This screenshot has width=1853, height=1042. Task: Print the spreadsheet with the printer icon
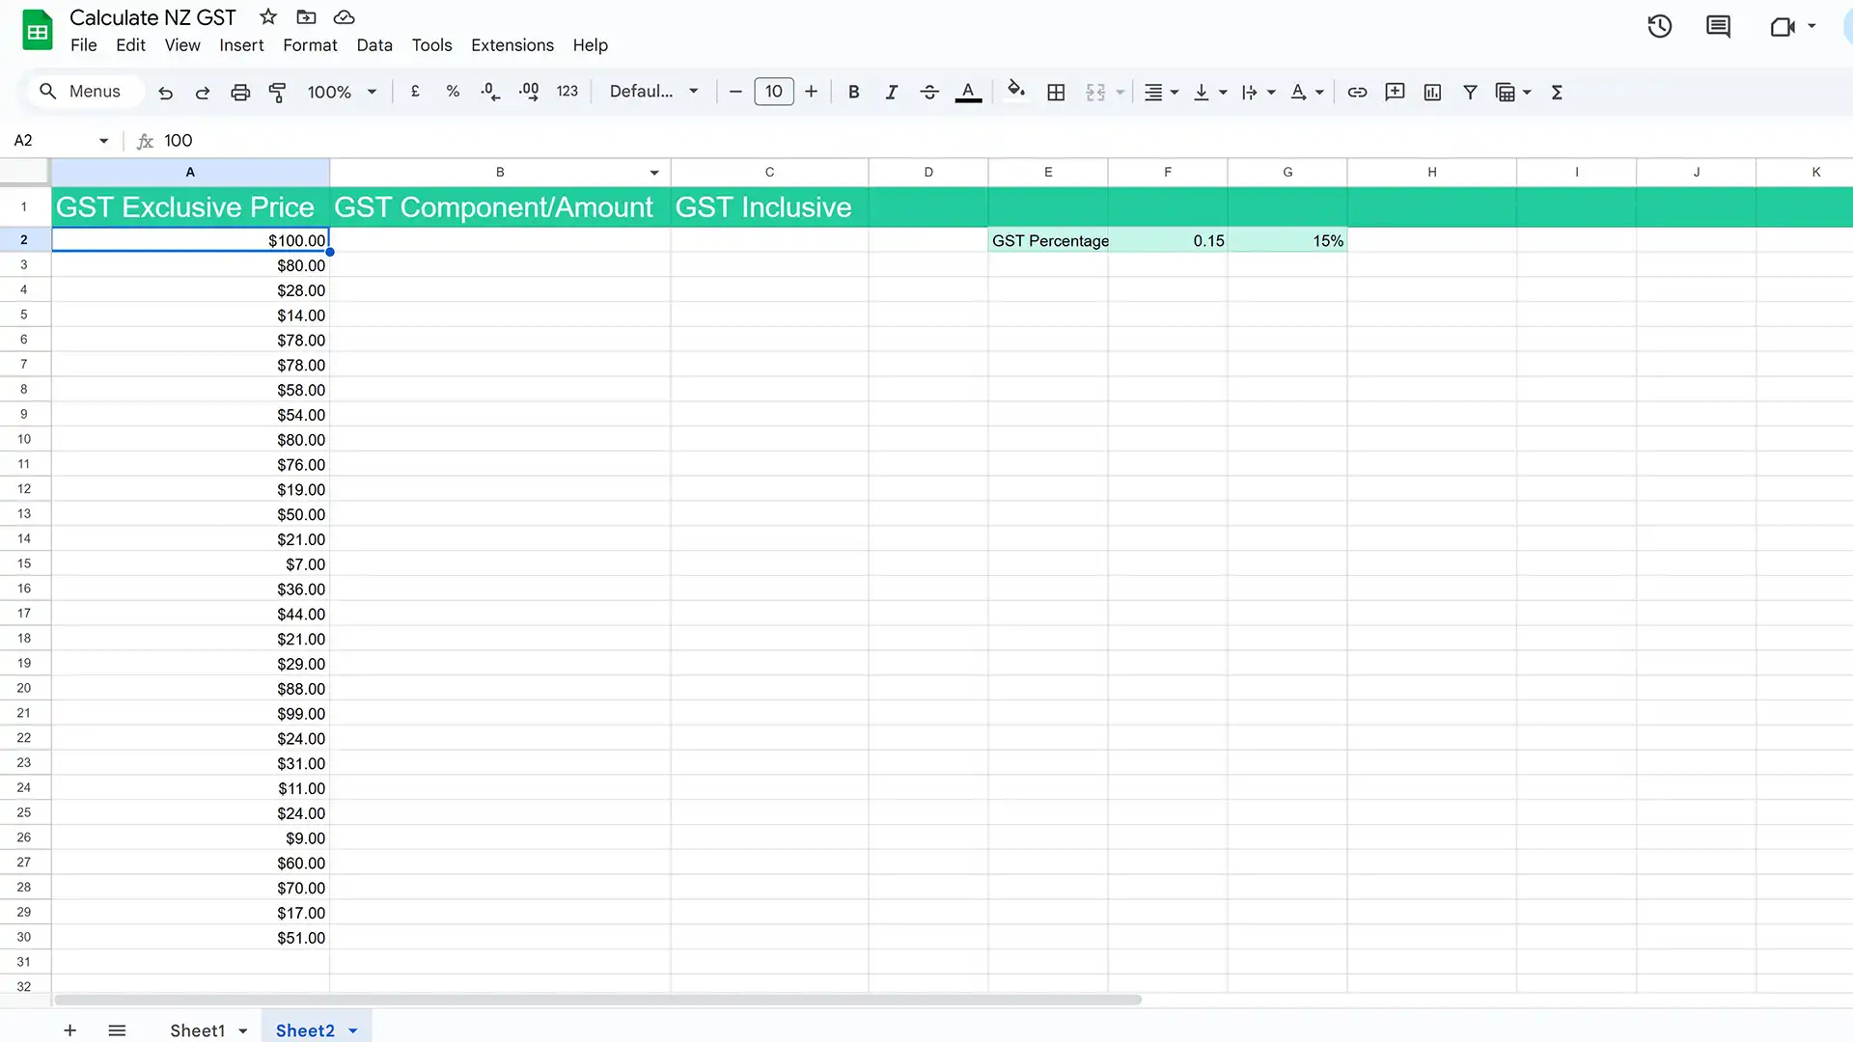coord(240,93)
